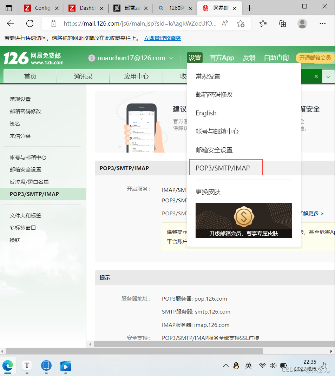The width and height of the screenshot is (335, 376).
Task: Open the collections icon
Action: click(282, 23)
